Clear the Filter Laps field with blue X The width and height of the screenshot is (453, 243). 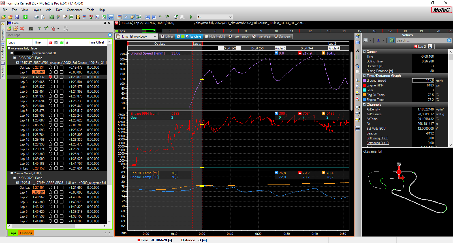[110, 35]
